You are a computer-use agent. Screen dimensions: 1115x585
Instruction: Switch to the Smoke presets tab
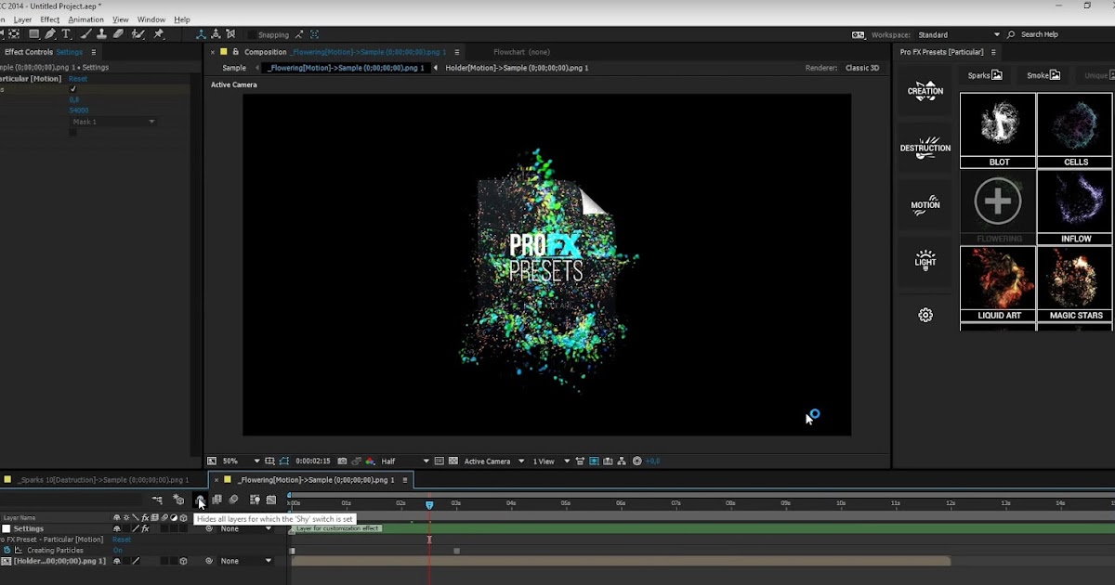click(x=1041, y=74)
